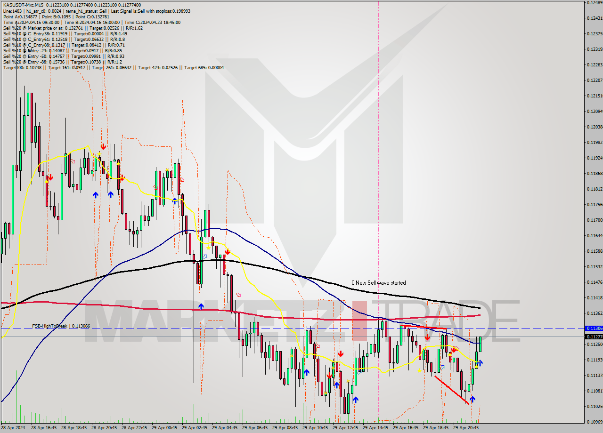This screenshot has width=603, height=433.
Task: Select price axis label 0.11418
Action: [x=594, y=297]
